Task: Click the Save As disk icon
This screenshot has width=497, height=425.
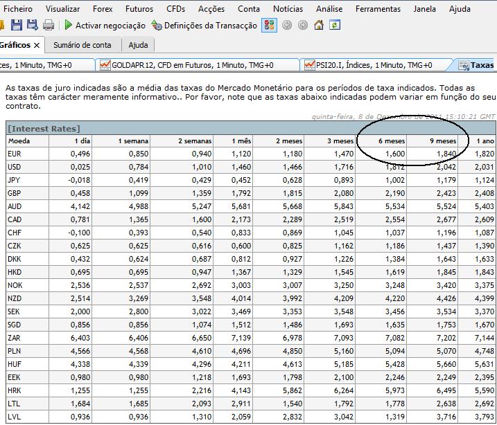Action: coord(33,25)
